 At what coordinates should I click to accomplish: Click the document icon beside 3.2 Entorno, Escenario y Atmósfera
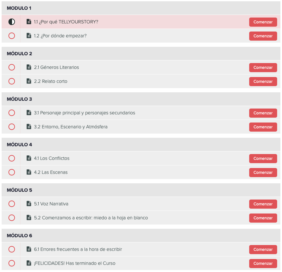29,127
